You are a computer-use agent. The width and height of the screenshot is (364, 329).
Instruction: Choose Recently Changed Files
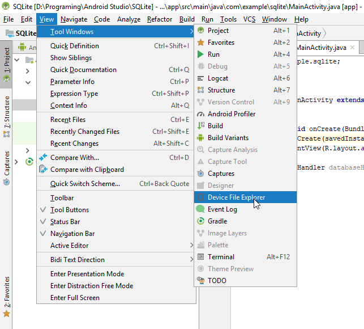pos(115,131)
